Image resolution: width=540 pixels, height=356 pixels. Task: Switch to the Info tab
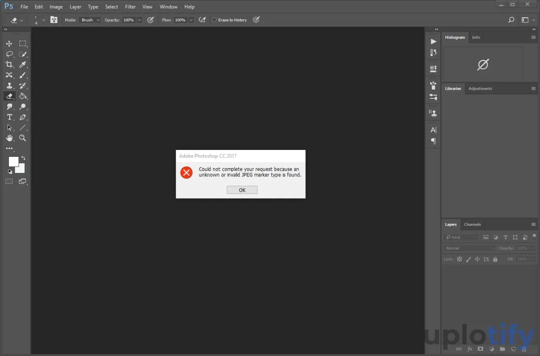point(476,37)
